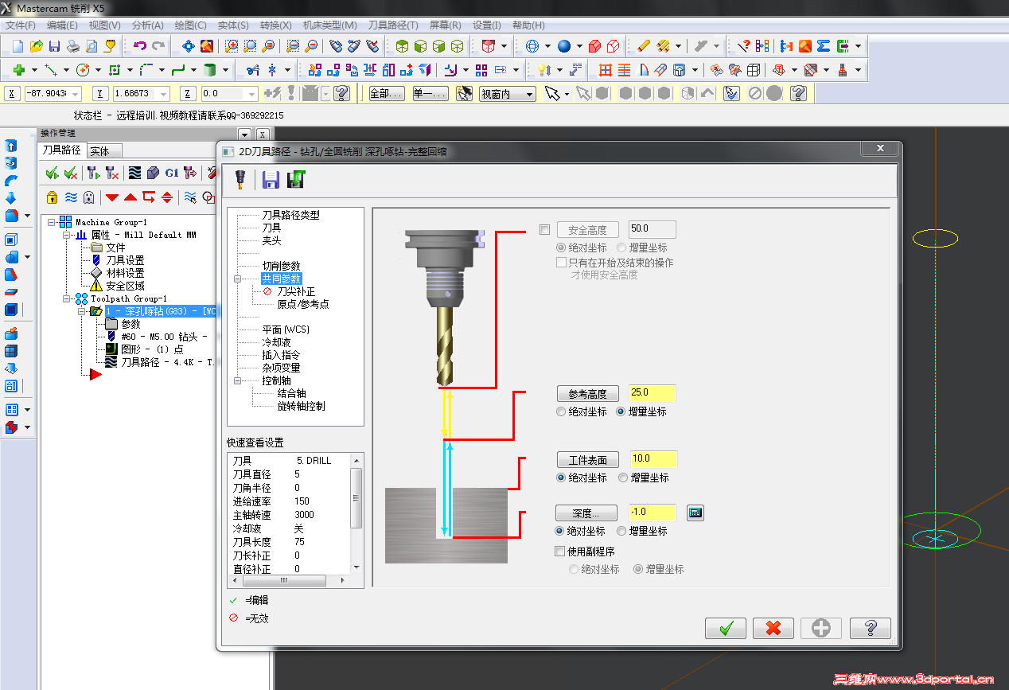Open the 视窗内 selection dropdown
Image resolution: width=1009 pixels, height=690 pixels.
528,94
